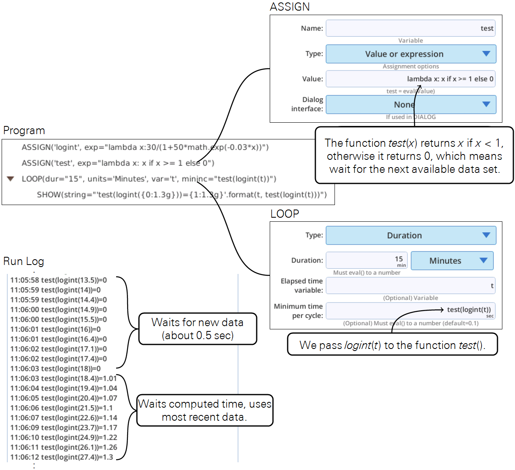This screenshot has width=515, height=470.
Task: Select last run log entry test(logint(27.4))=1.3
Action: (x=62, y=457)
